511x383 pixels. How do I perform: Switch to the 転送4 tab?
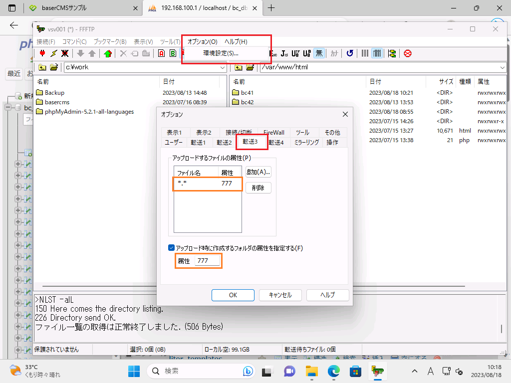tap(276, 142)
